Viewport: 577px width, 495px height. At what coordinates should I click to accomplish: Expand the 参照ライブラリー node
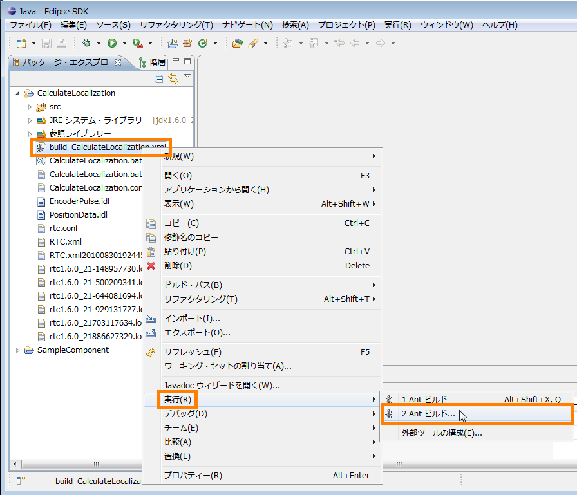[30, 134]
